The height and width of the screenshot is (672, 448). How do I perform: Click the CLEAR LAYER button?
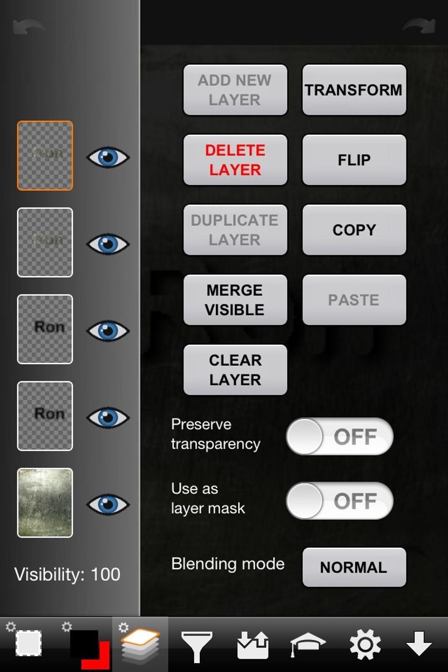click(235, 370)
